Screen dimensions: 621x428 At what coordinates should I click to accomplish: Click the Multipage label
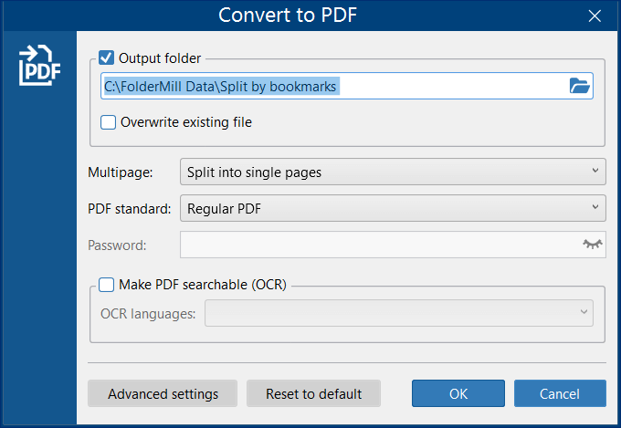pyautogui.click(x=121, y=172)
